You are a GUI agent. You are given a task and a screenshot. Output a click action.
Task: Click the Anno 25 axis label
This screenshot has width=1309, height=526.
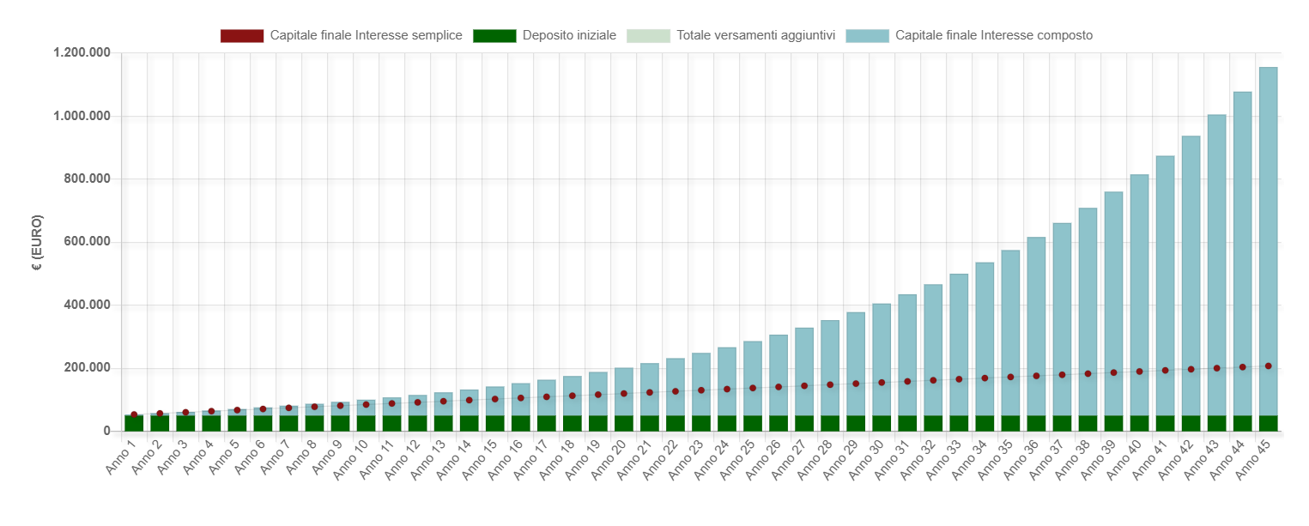pyautogui.click(x=740, y=460)
